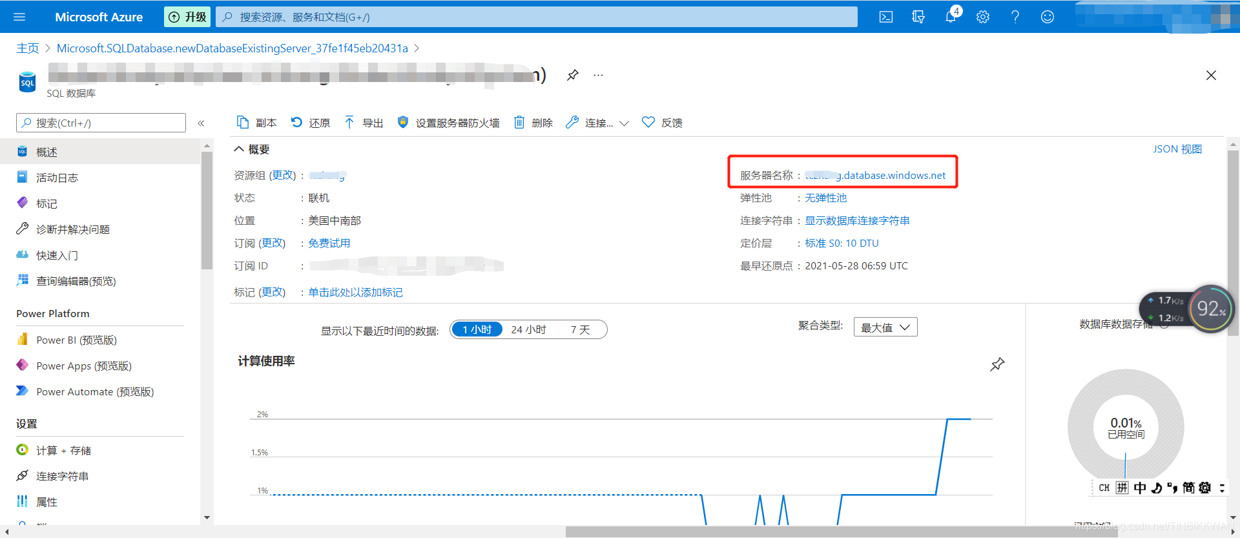Open the 免费试用 subscription link
1240x538 pixels.
tap(329, 243)
